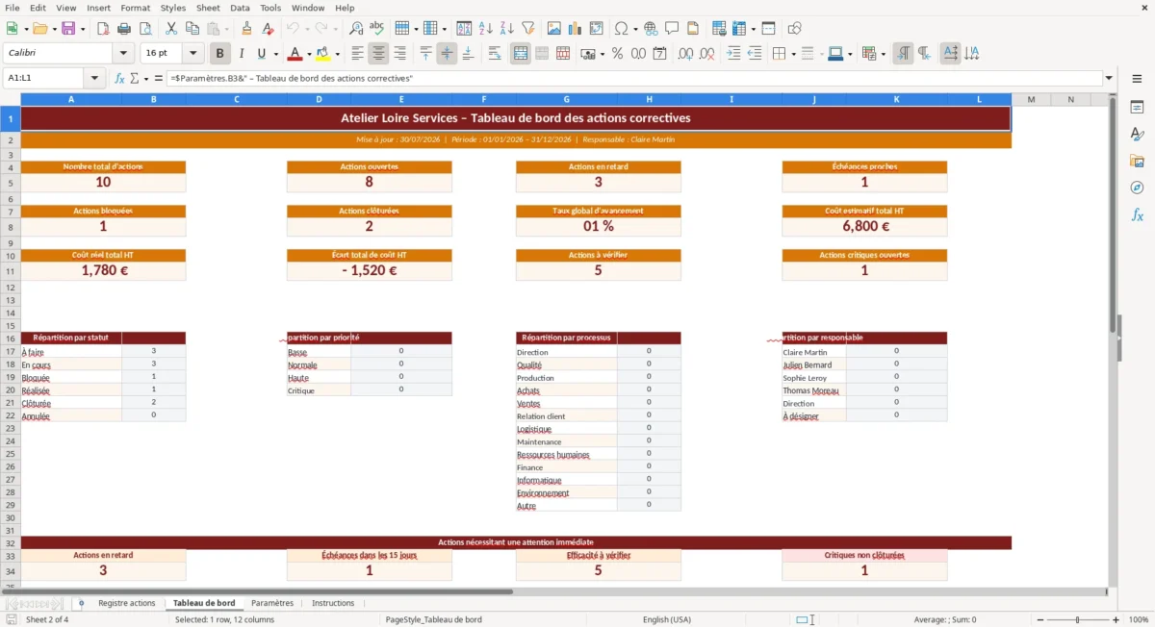Toggle center horizontally alignment
The width and height of the screenshot is (1155, 627).
tap(379, 54)
